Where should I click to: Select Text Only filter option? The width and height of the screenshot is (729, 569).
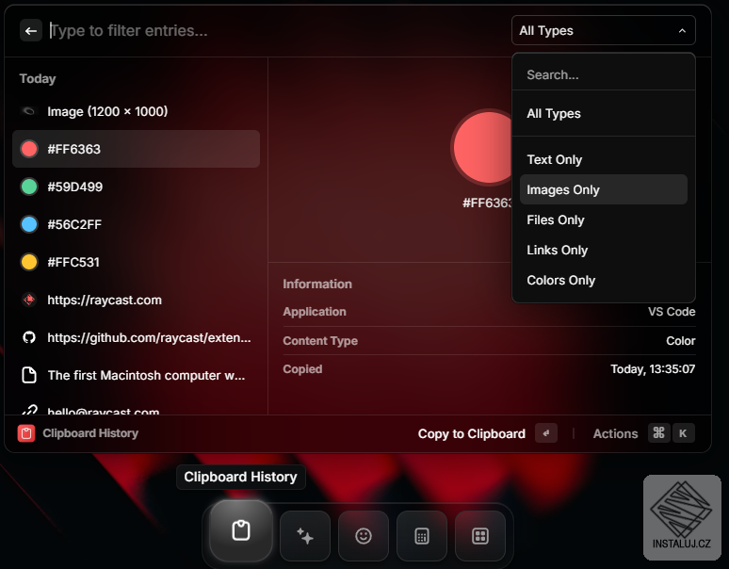coord(603,159)
